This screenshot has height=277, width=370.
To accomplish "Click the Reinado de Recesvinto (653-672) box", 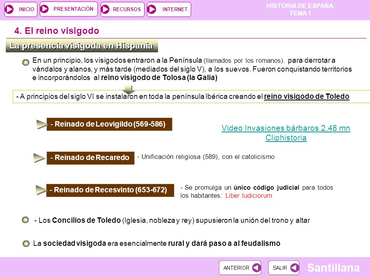I will 110,190.
